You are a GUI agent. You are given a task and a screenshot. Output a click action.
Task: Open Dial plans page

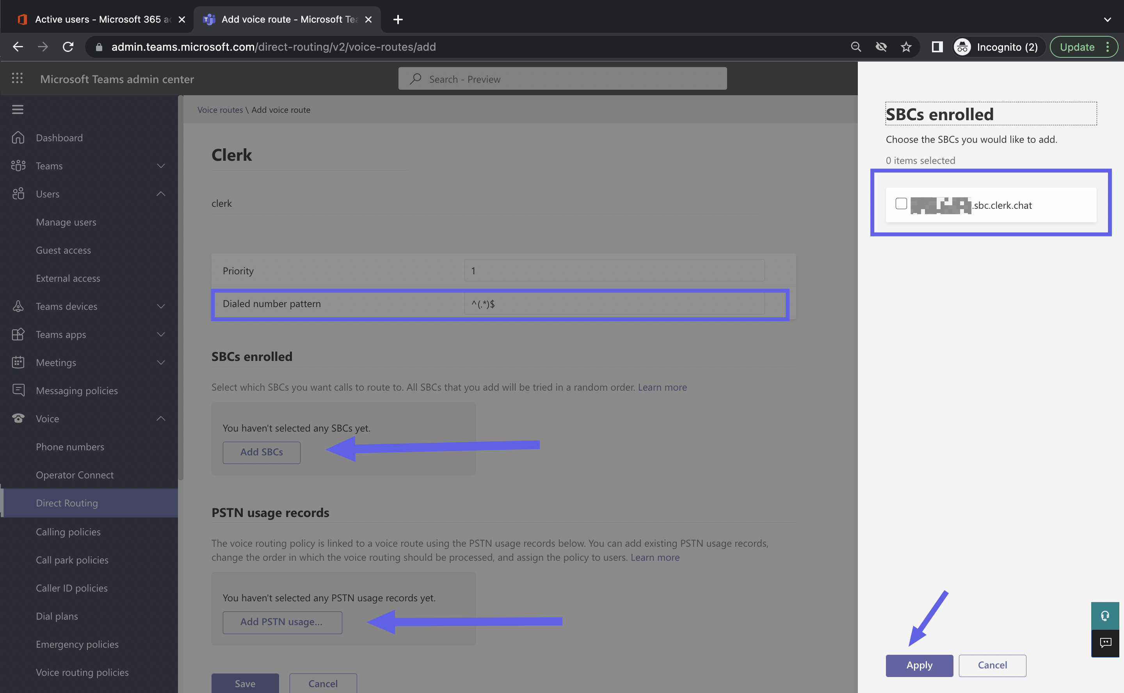[x=57, y=616]
